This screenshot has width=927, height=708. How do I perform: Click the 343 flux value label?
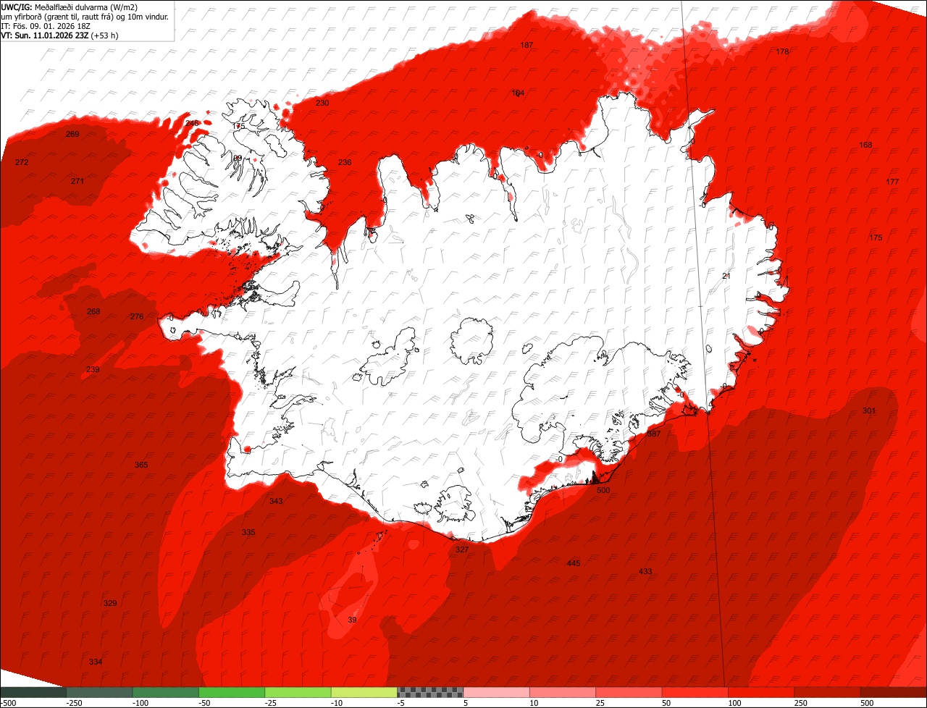(x=276, y=501)
